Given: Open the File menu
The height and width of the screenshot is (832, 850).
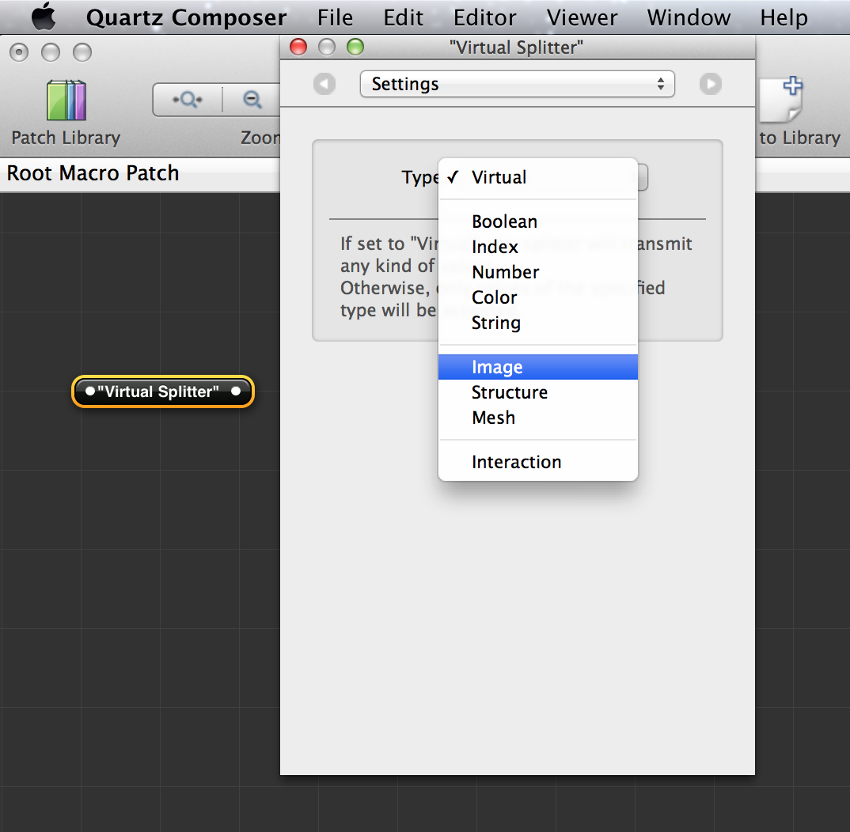Looking at the screenshot, I should 335,17.
